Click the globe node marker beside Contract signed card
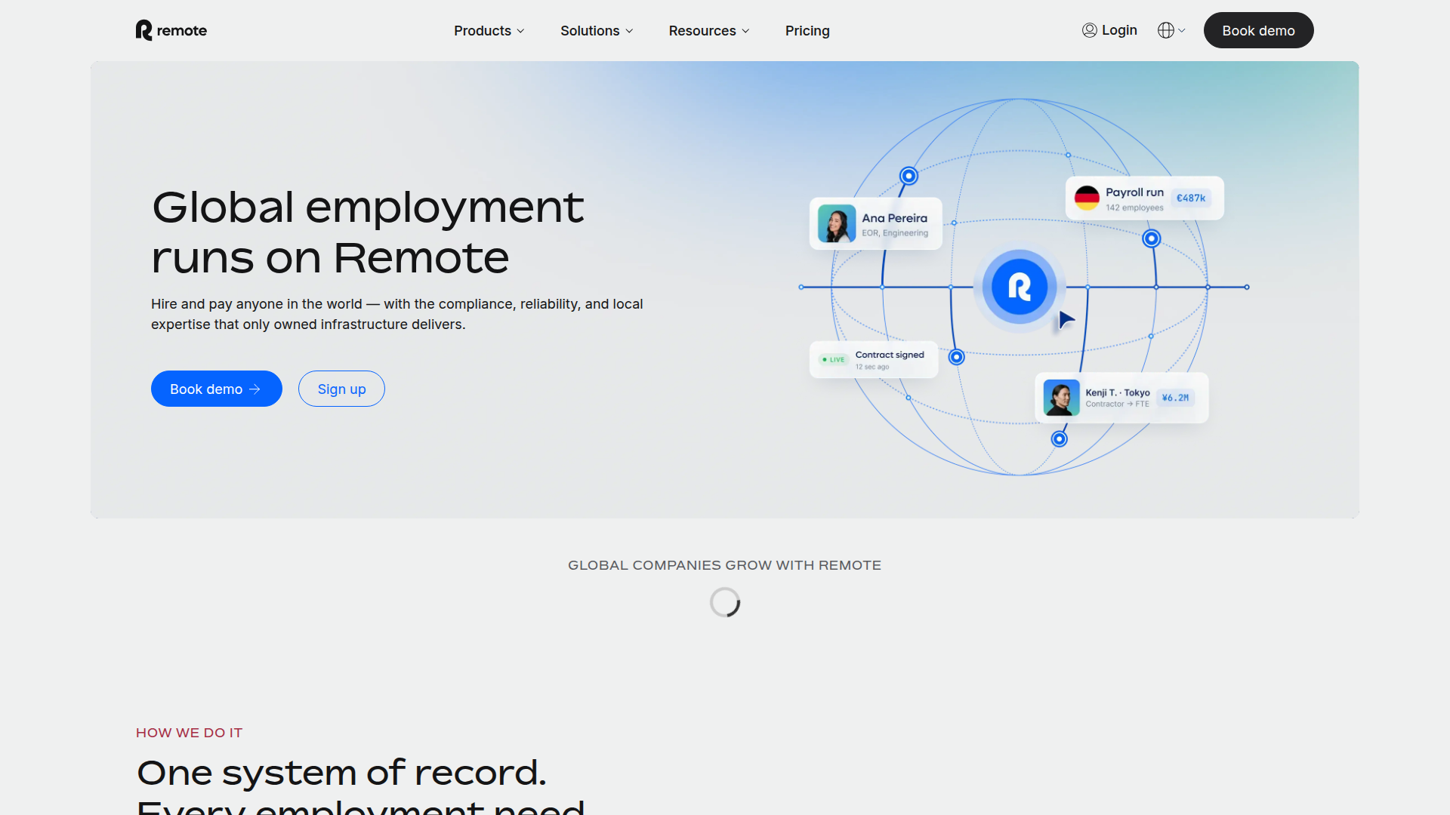This screenshot has height=815, width=1450. pyautogui.click(x=957, y=357)
